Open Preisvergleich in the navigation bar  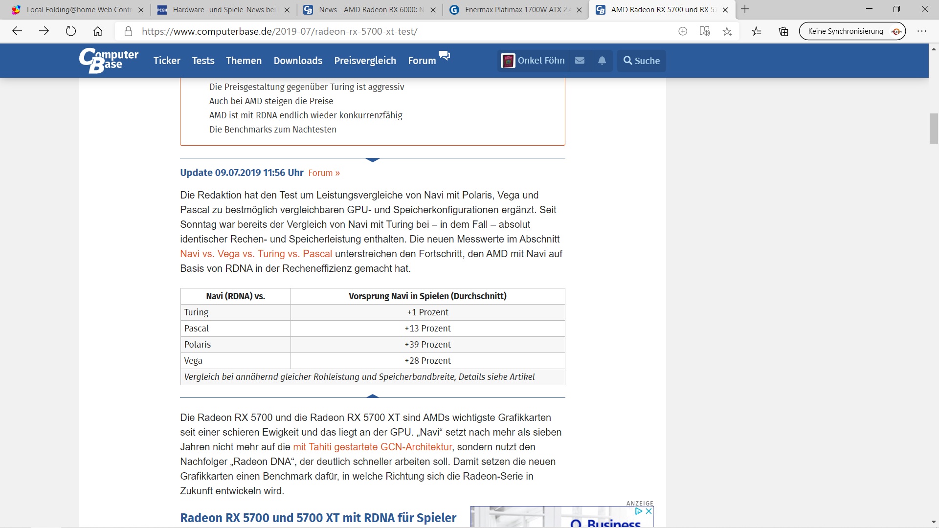tap(365, 61)
